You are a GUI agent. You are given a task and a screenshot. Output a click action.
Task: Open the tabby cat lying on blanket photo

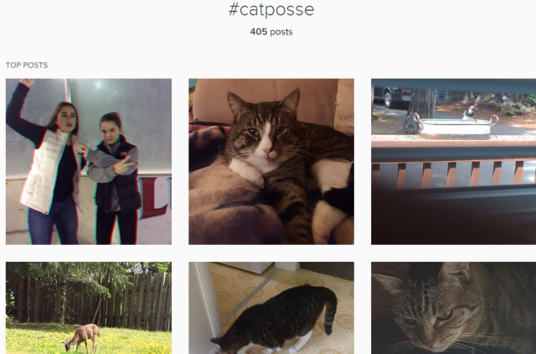click(x=271, y=162)
